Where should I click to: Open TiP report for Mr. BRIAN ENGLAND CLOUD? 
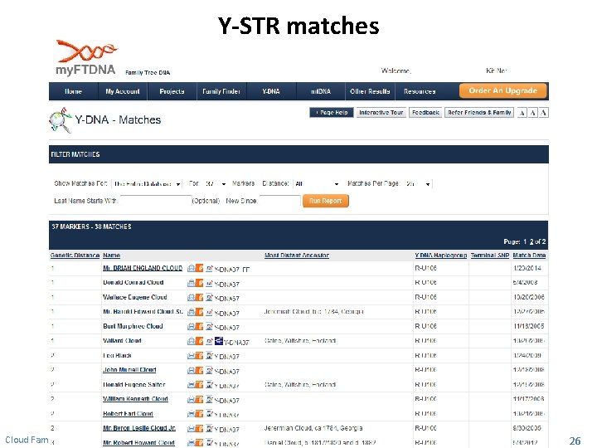click(x=199, y=268)
